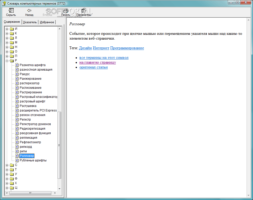Click the page icon beside Ракурс
Screen dimensions: 253x200
point(17,74)
